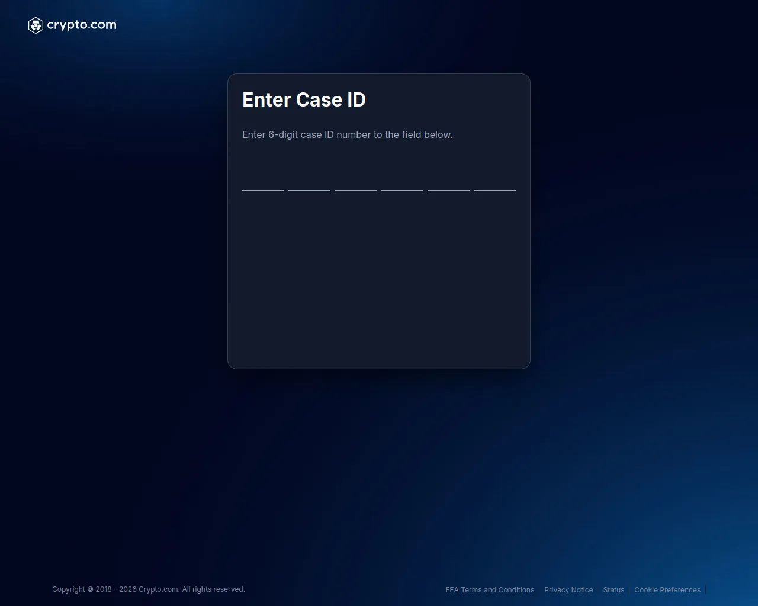Click the Crypto.com lion shield logo icon
Viewport: 758px width, 606px height.
(36, 25)
